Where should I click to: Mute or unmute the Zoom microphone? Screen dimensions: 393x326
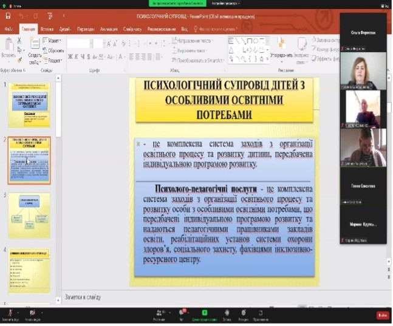9,313
